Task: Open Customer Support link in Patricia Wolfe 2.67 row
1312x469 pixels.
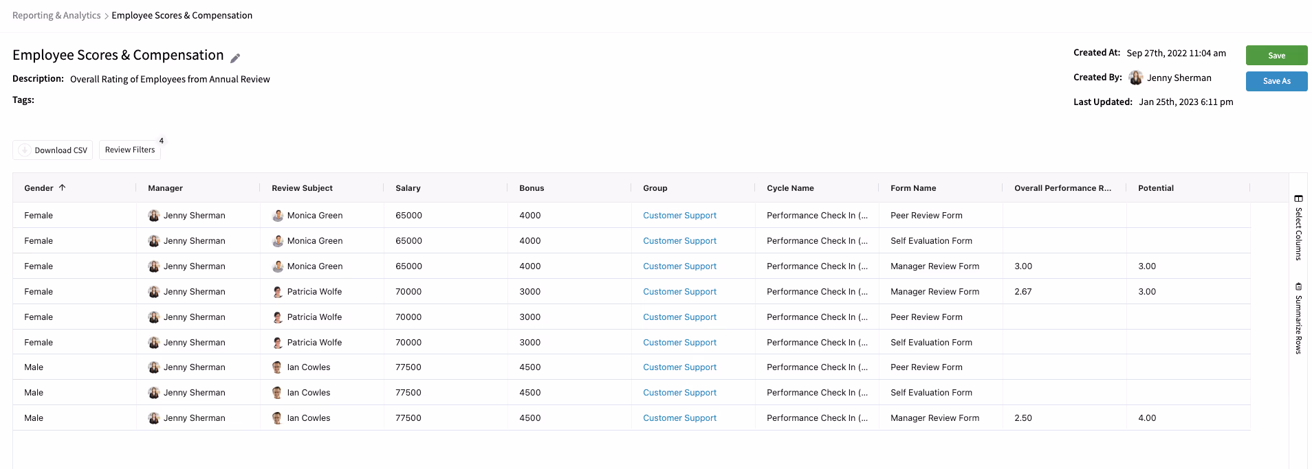Action: 679,292
